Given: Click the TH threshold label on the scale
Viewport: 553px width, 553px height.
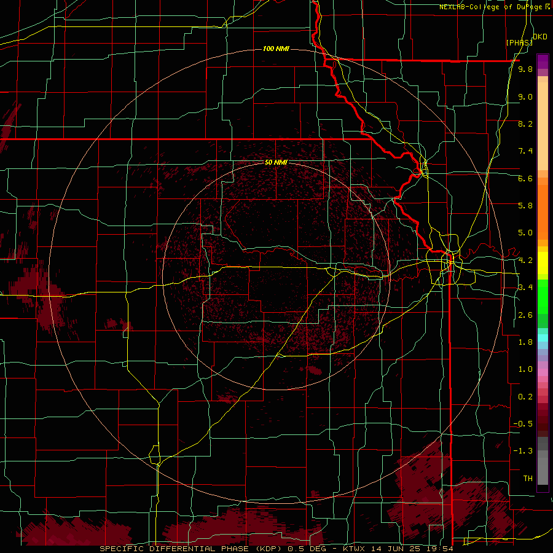Looking at the screenshot, I should point(528,479).
